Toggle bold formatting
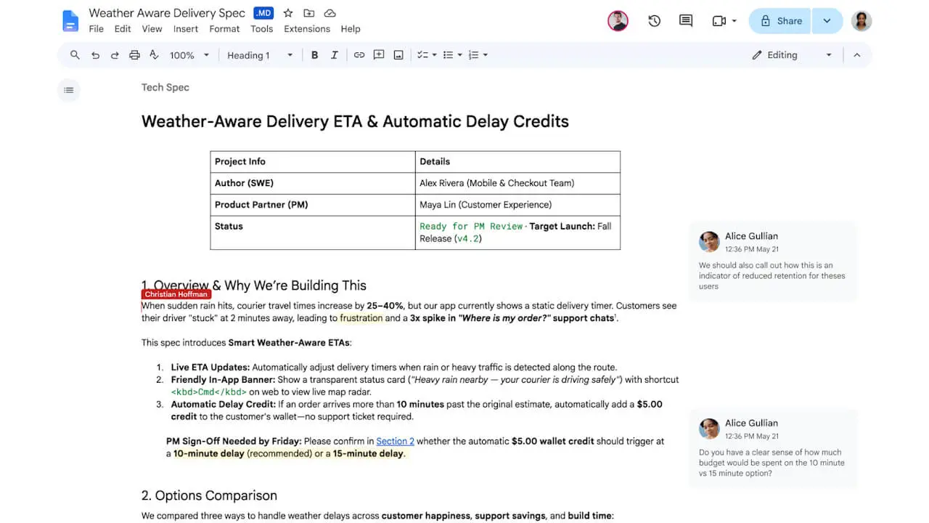The image size is (929, 523). (x=314, y=55)
